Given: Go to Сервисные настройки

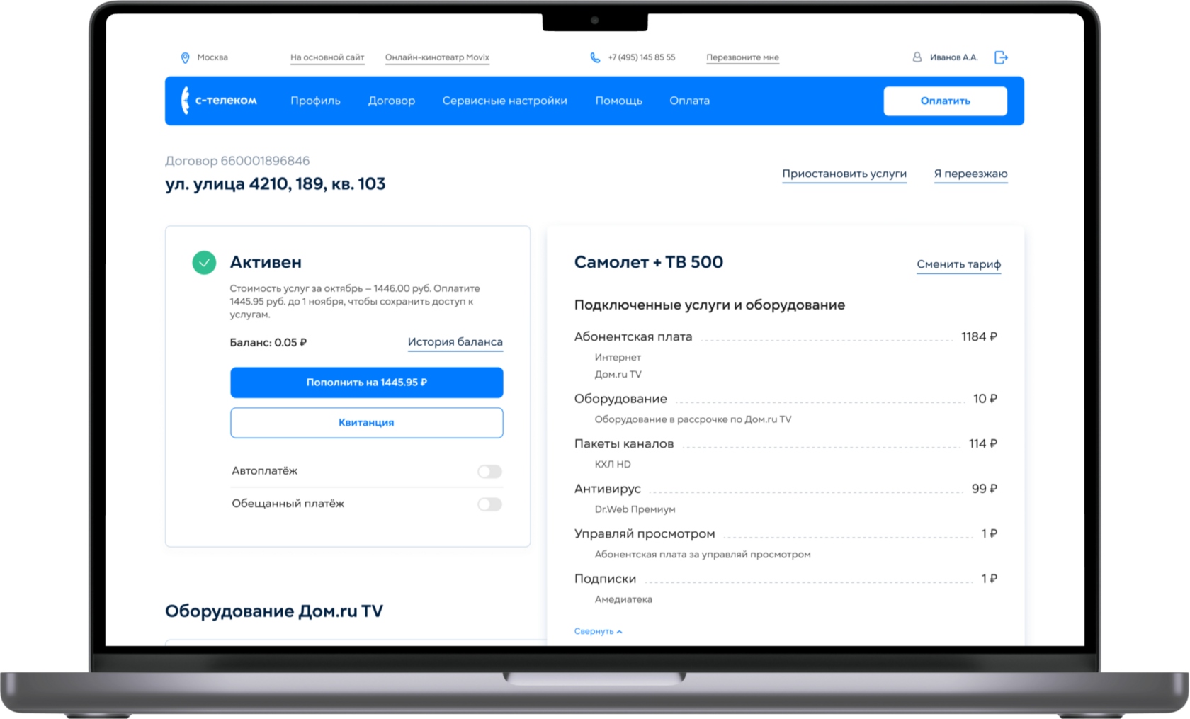Looking at the screenshot, I should (505, 101).
